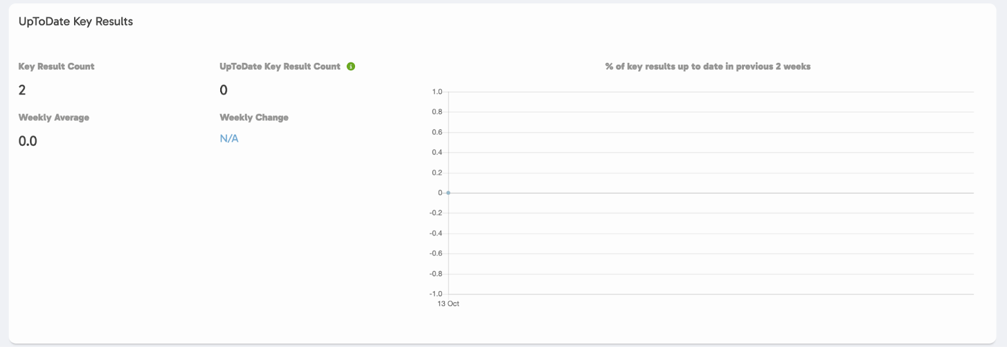
Task: Click the N/A weekly change link
Action: tap(229, 139)
